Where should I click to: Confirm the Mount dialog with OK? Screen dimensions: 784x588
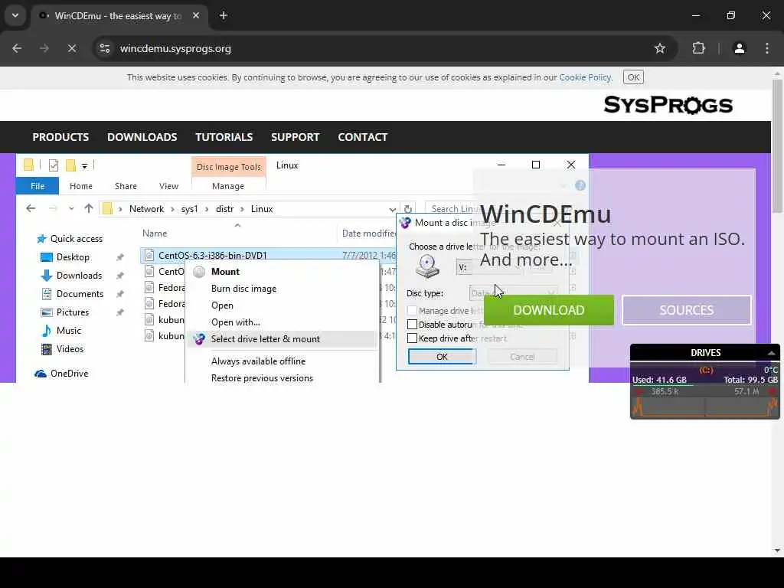point(442,357)
